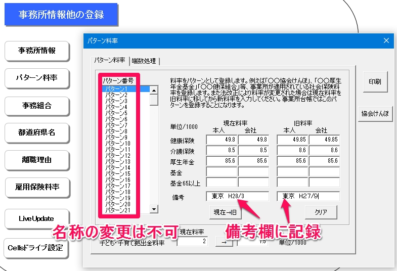Click current 基金 会社 empty field
This screenshot has height=271, width=397.
253,172
